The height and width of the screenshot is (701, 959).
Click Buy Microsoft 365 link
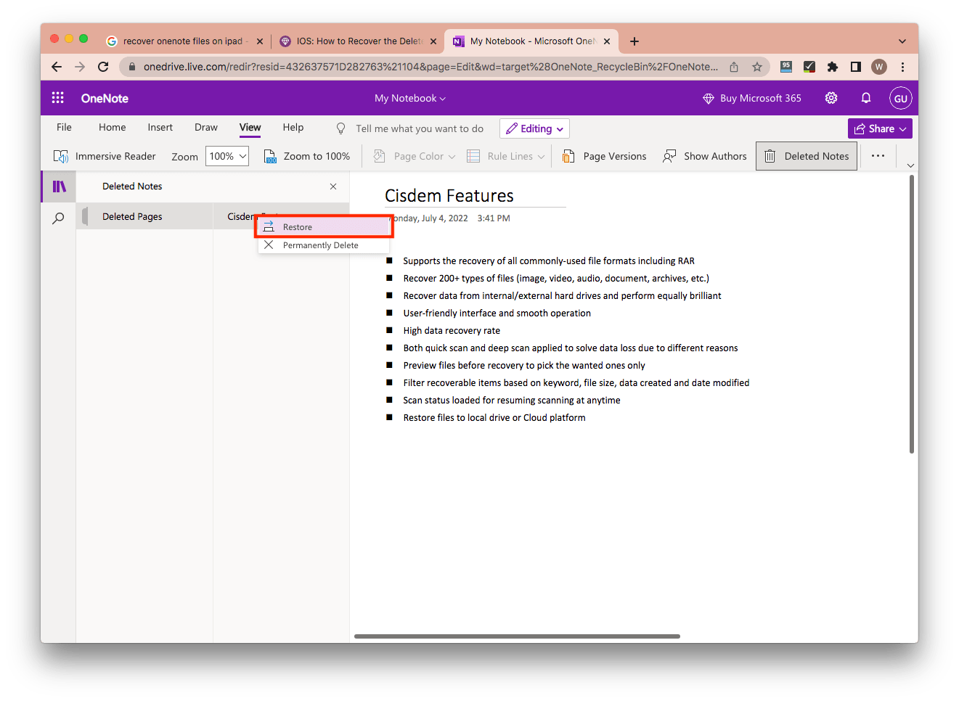(x=752, y=98)
